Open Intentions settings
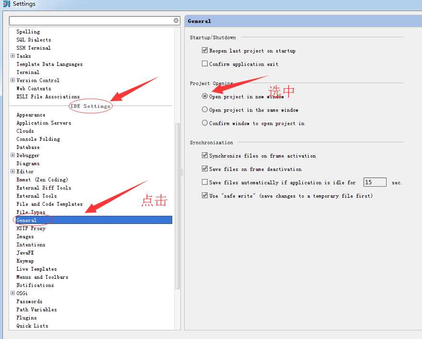 click(x=31, y=244)
